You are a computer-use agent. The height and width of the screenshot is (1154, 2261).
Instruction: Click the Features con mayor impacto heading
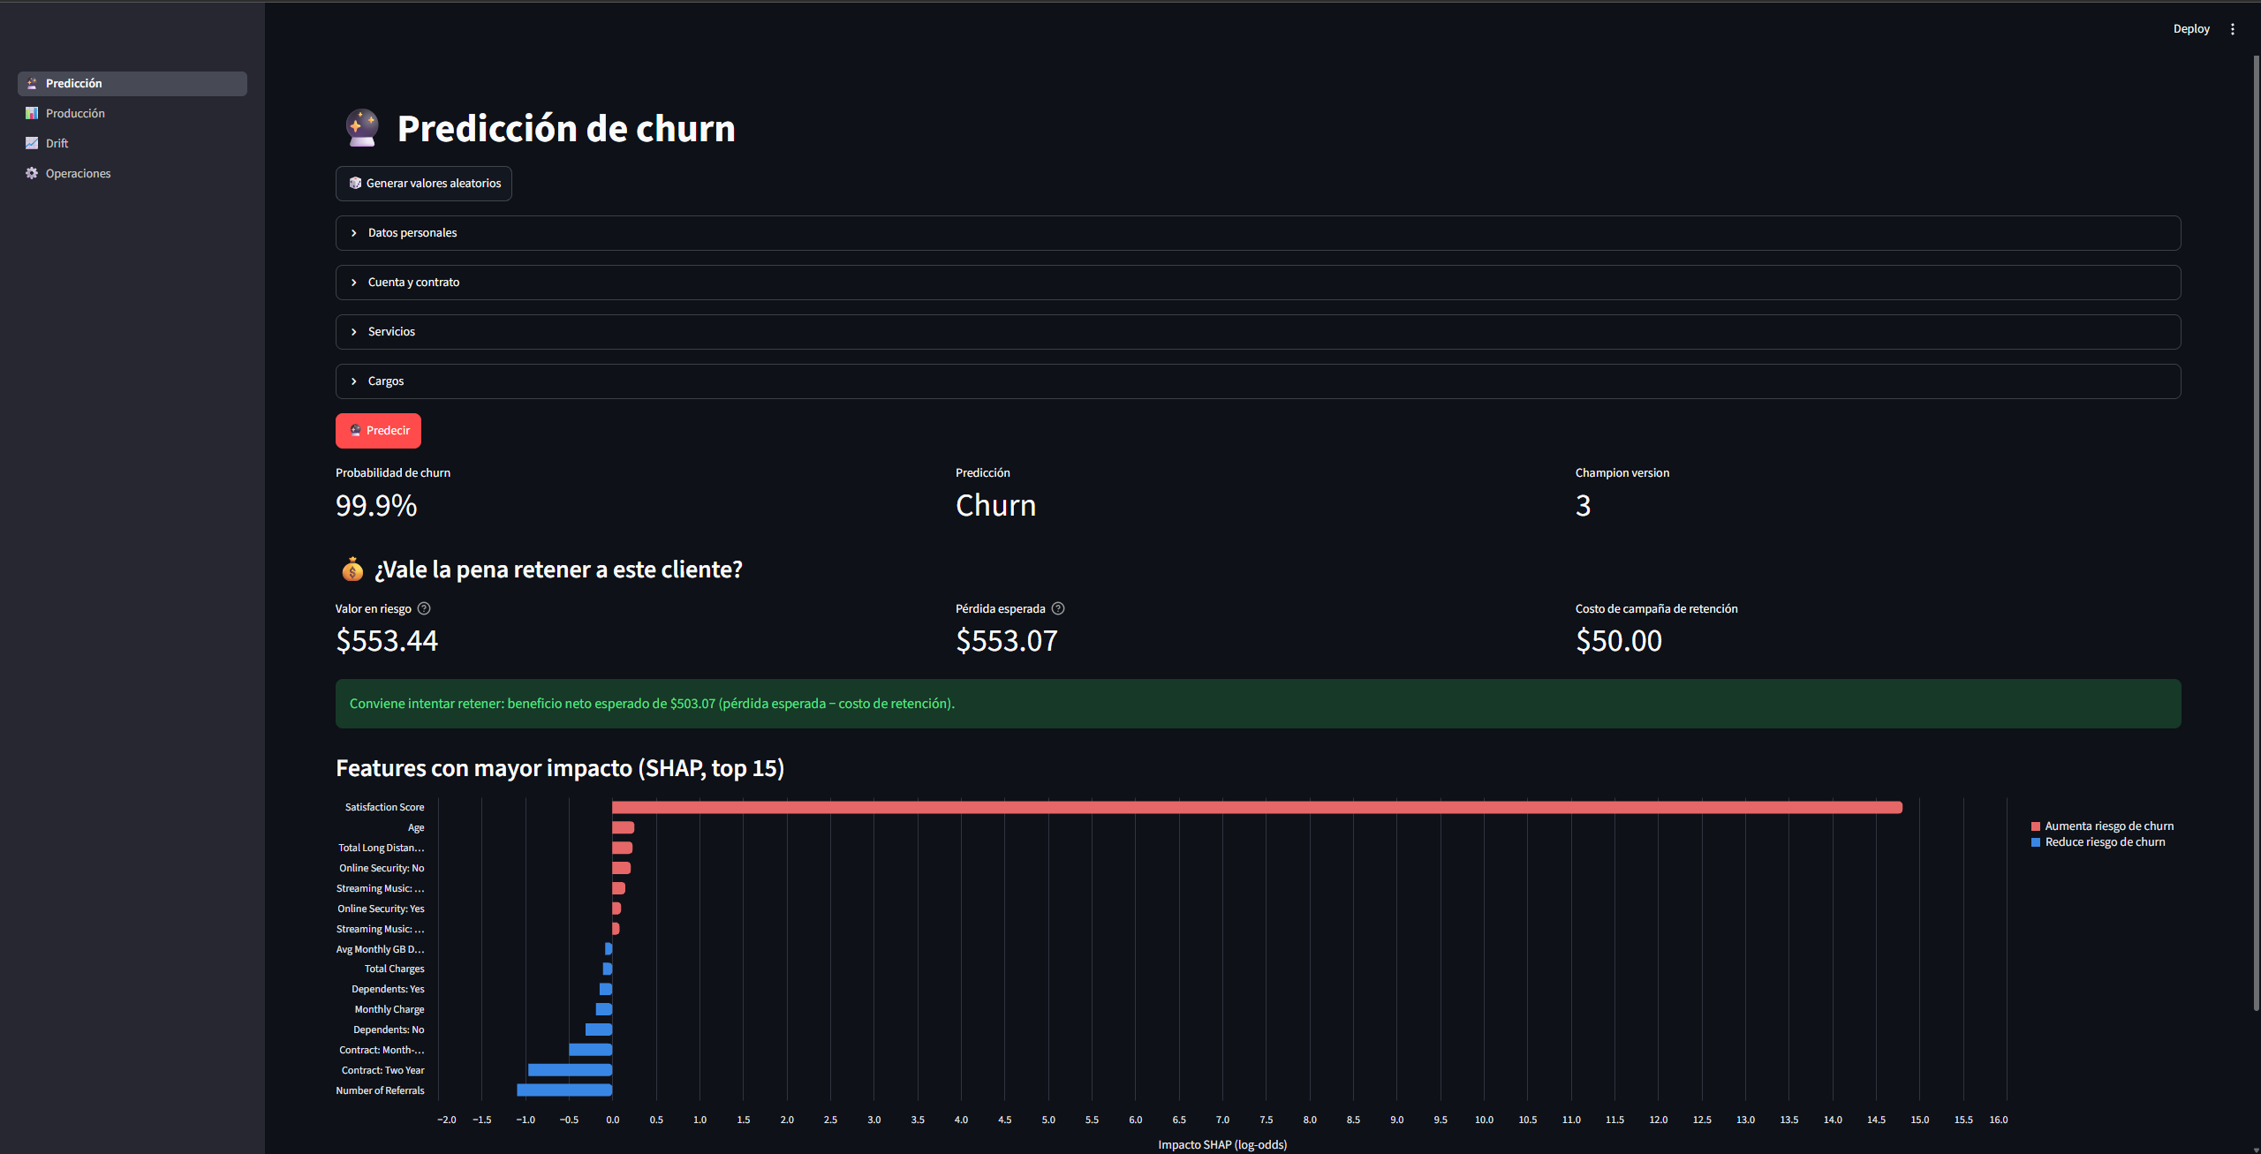pyautogui.click(x=560, y=768)
